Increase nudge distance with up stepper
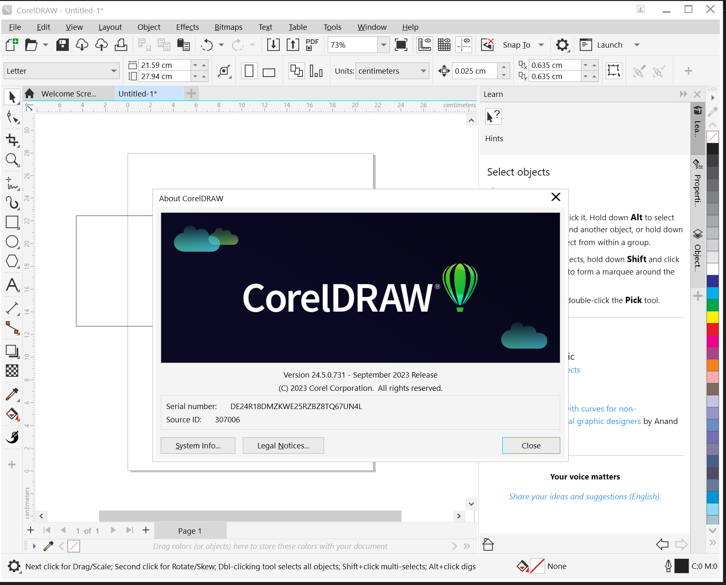The image size is (726, 585). [503, 67]
